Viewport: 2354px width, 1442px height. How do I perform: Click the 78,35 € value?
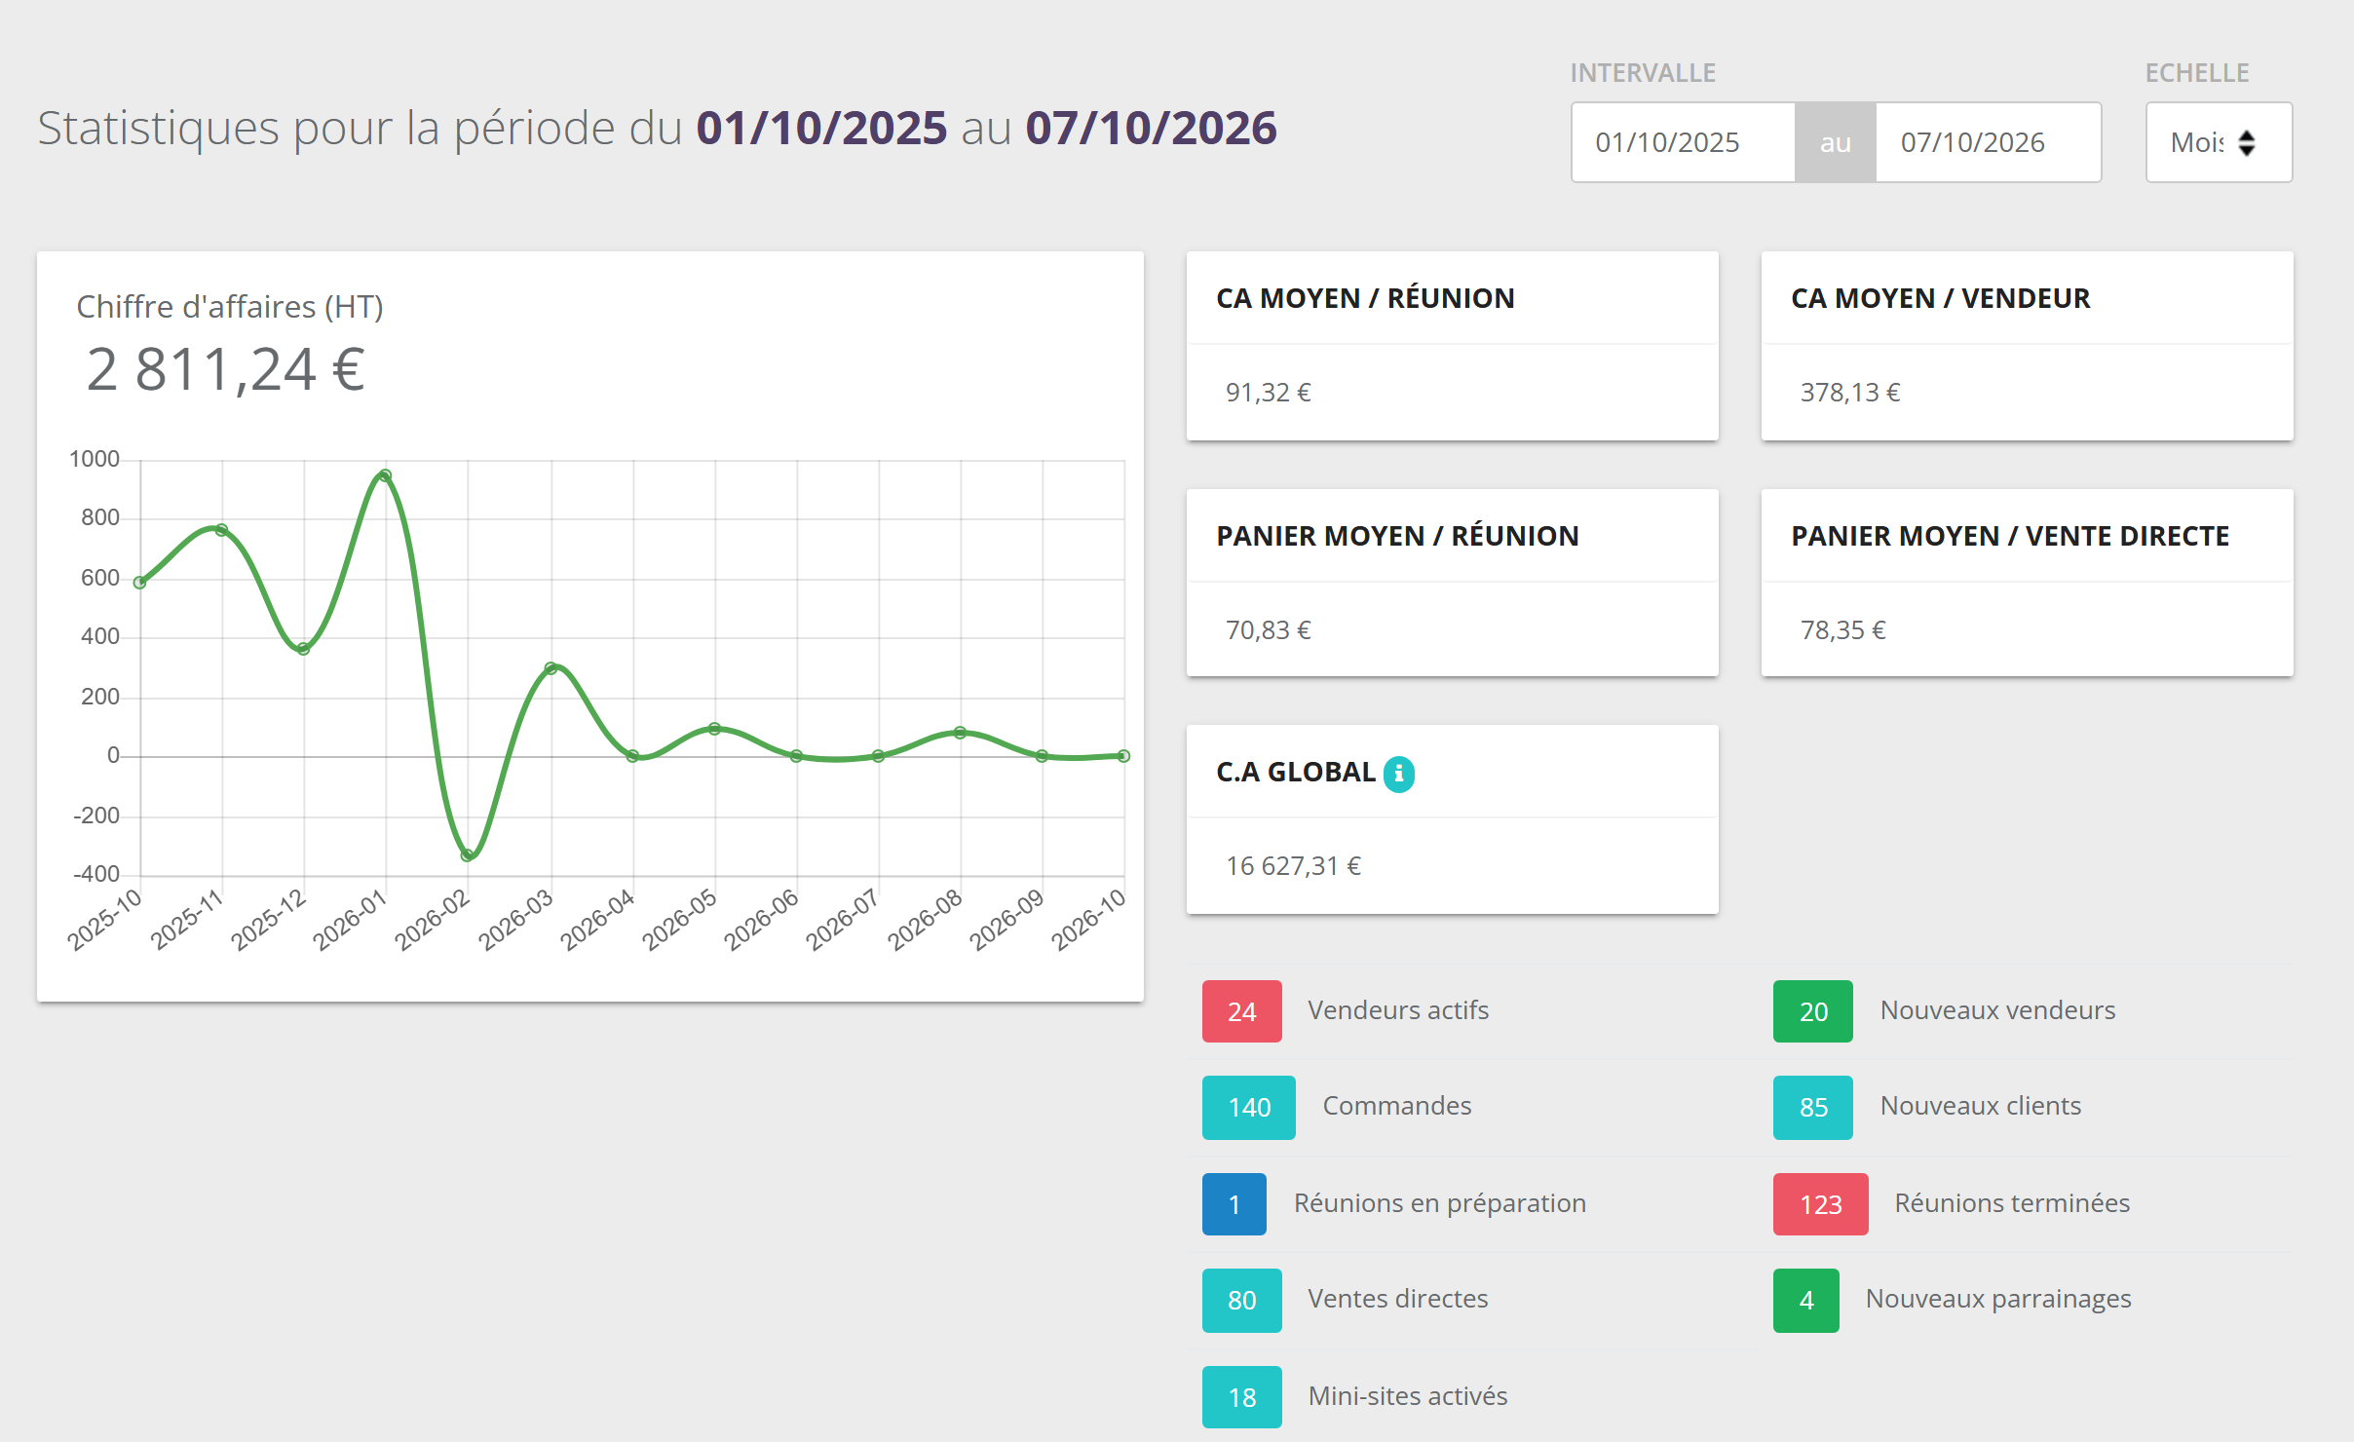[1842, 630]
